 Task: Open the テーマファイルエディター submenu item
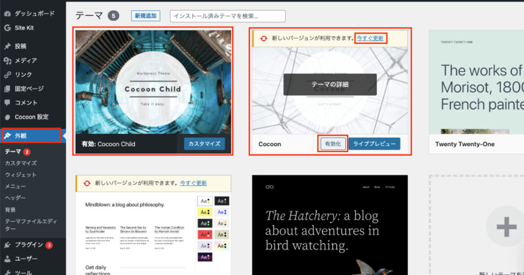point(31,225)
